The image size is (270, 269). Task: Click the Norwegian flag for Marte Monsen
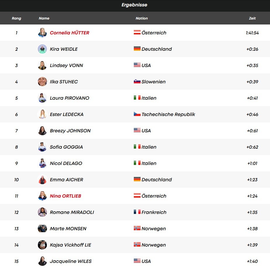coord(137,228)
